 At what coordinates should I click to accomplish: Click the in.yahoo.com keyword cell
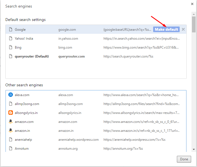point(68,39)
